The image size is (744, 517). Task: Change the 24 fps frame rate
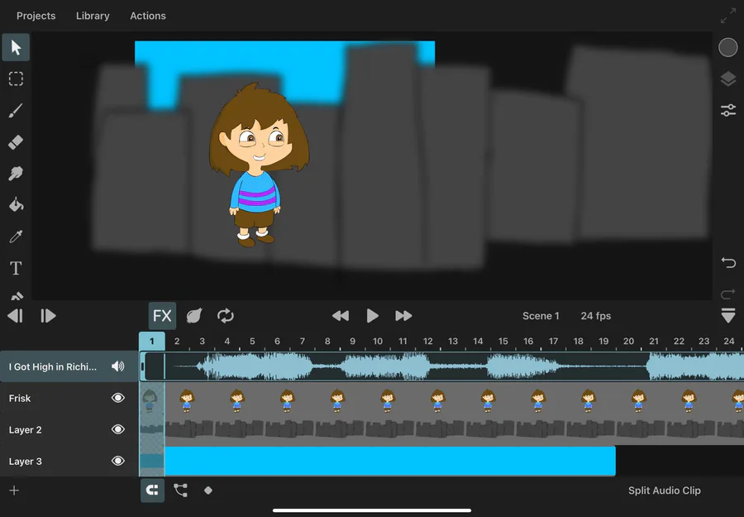click(x=596, y=316)
